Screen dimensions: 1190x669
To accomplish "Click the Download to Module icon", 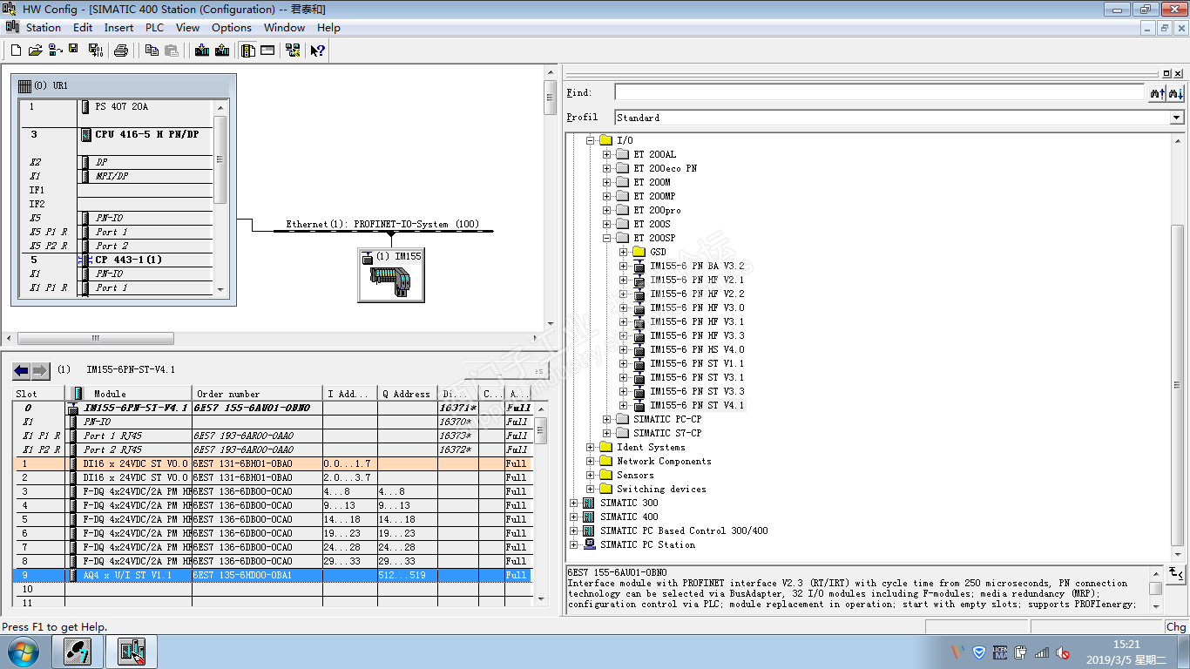I will tap(202, 51).
